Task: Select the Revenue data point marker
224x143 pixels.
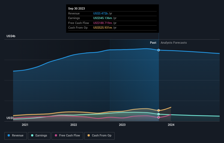Action: 159,50
